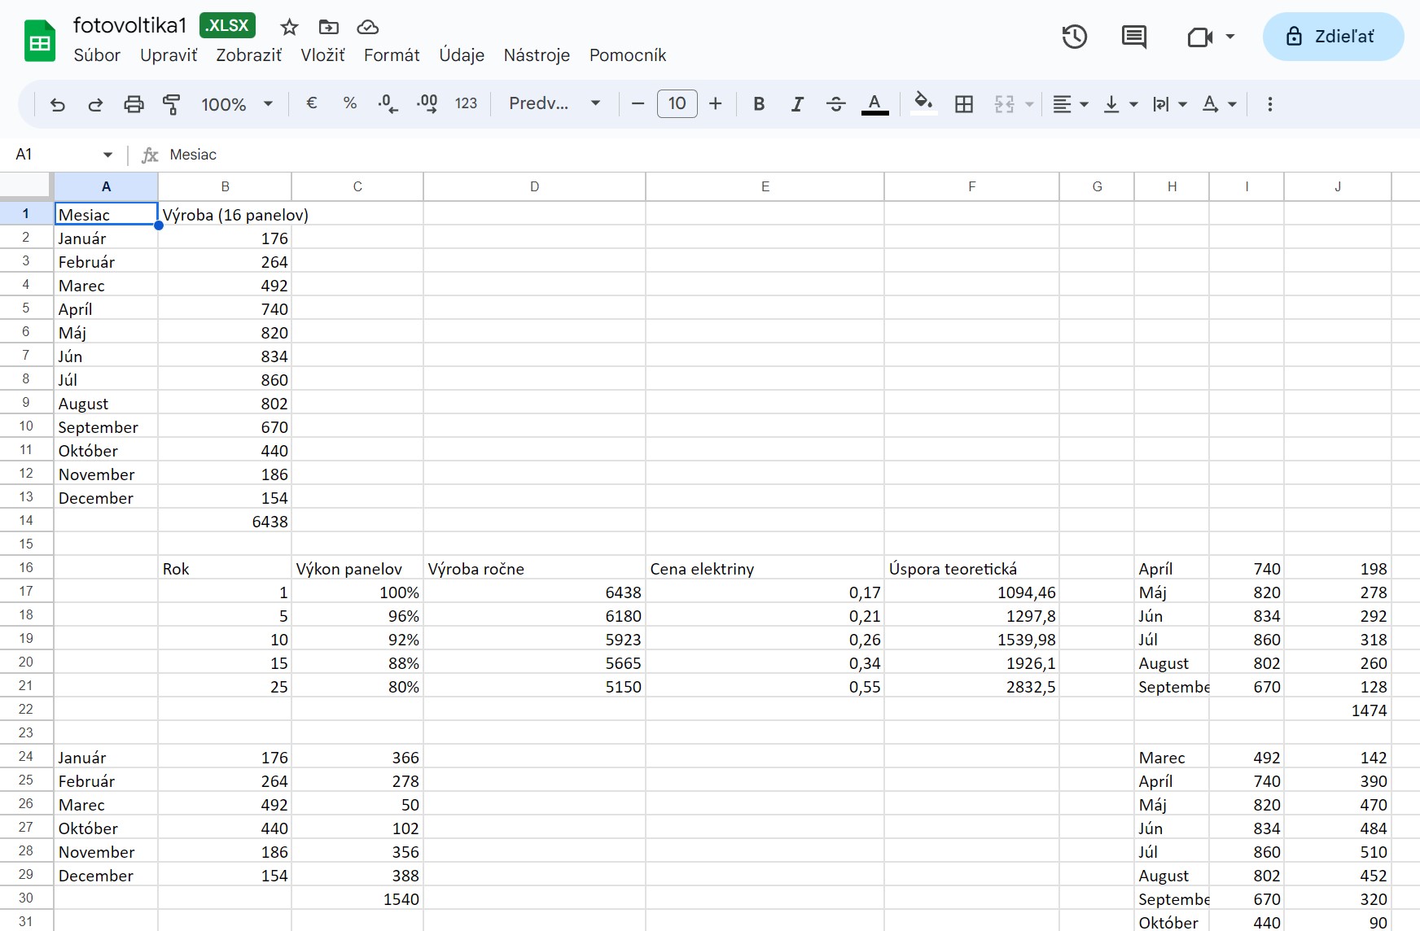Star the fotovoltika1 document
Screen dimensions: 1420x931
point(289,28)
